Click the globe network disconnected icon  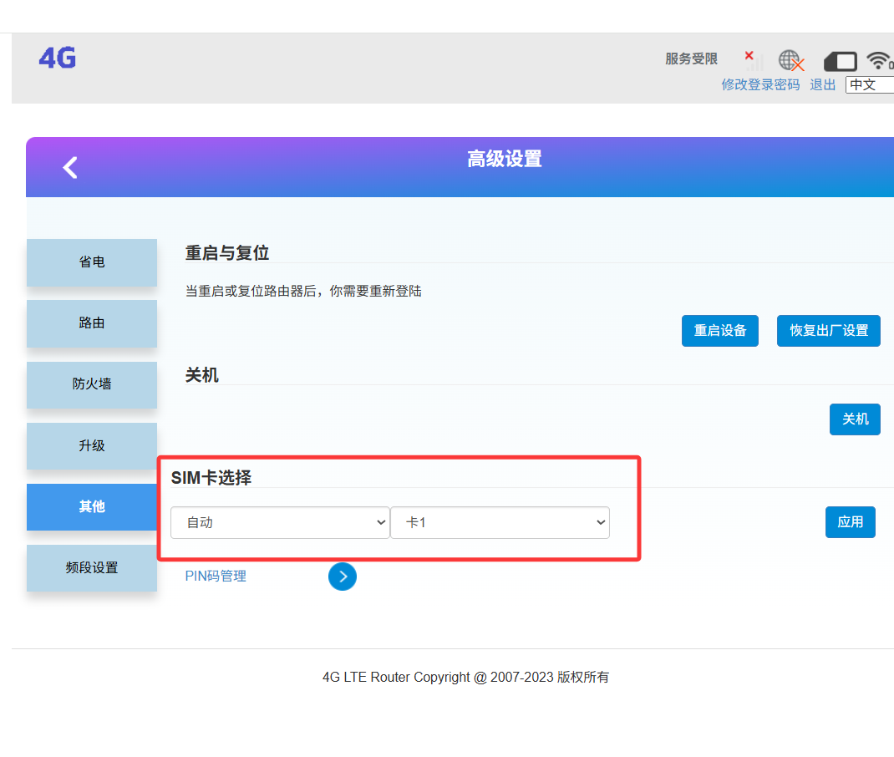point(790,61)
